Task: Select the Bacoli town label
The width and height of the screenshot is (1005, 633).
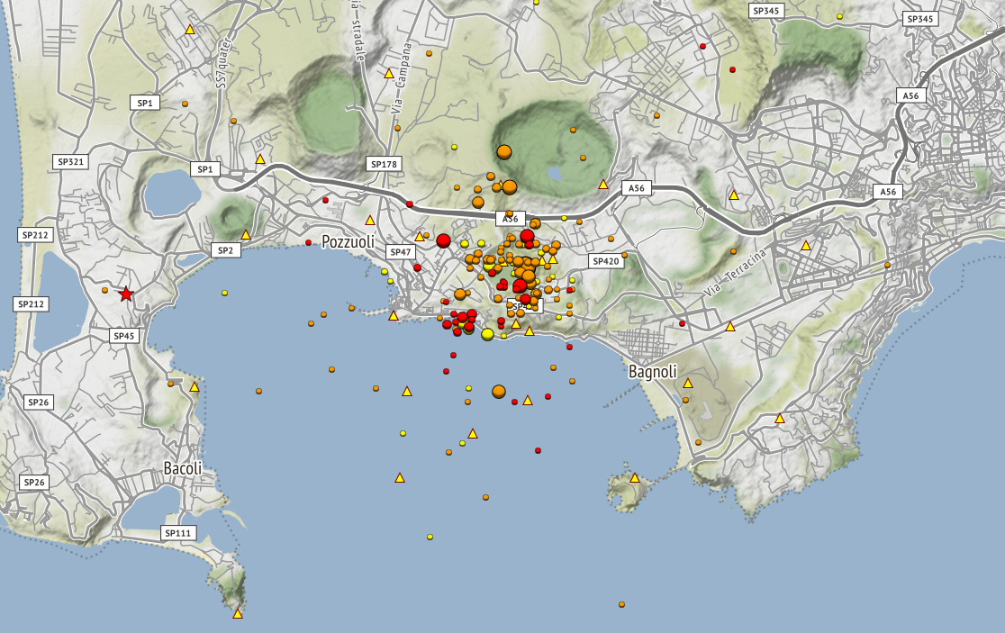Action: (183, 468)
